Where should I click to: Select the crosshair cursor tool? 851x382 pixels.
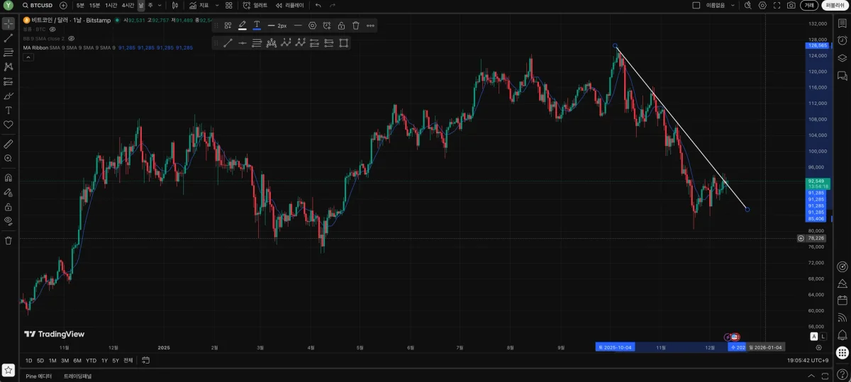click(9, 23)
